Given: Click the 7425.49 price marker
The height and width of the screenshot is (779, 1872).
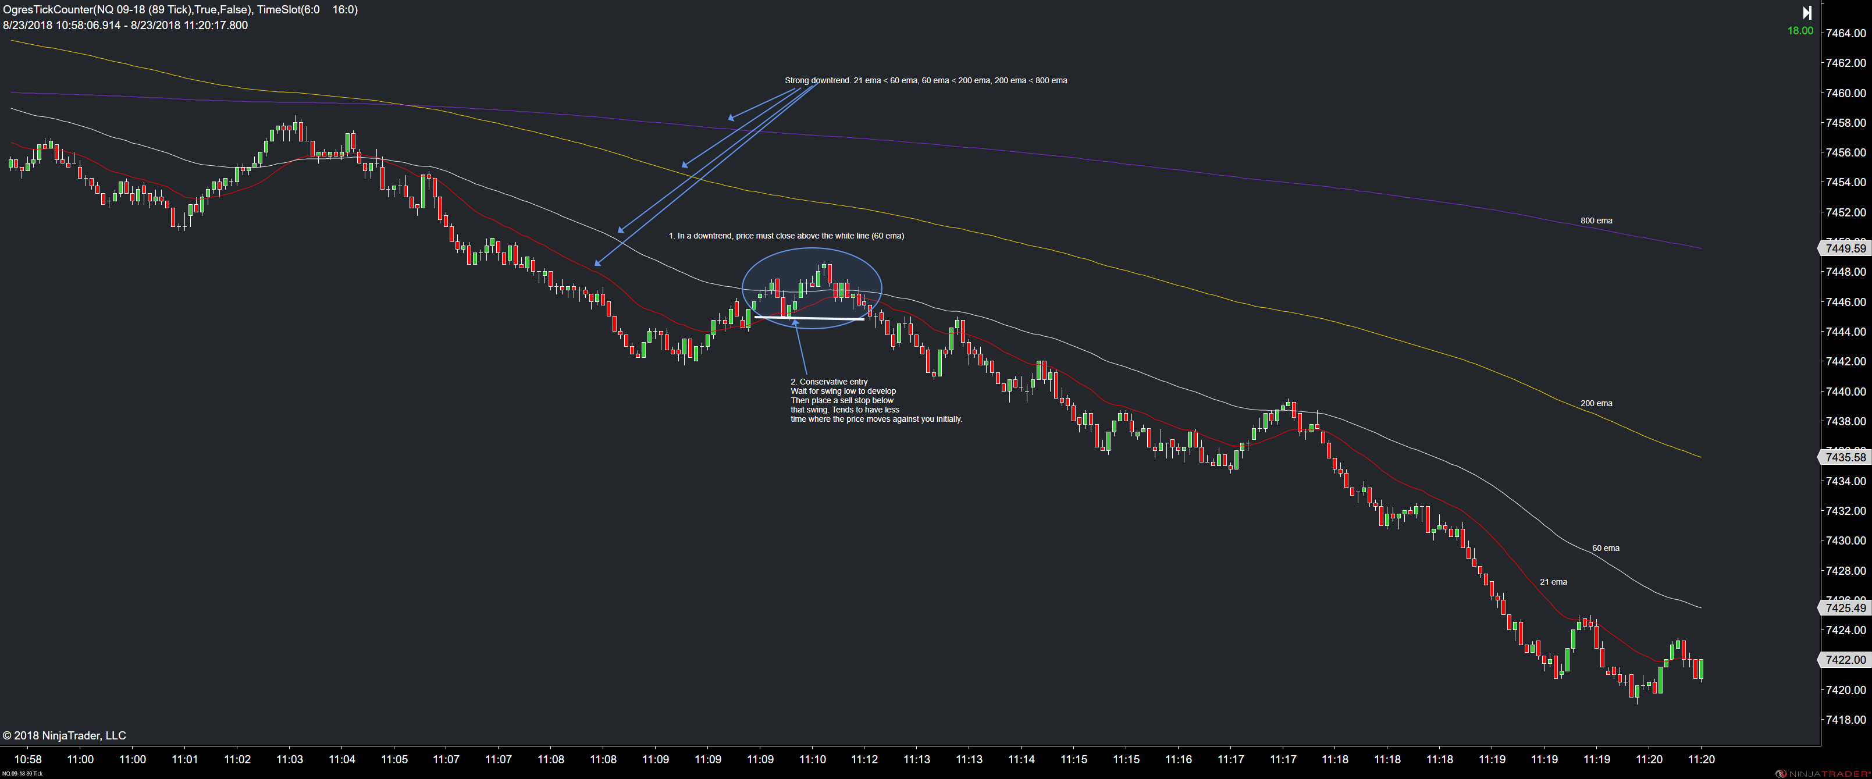Looking at the screenshot, I should point(1845,608).
